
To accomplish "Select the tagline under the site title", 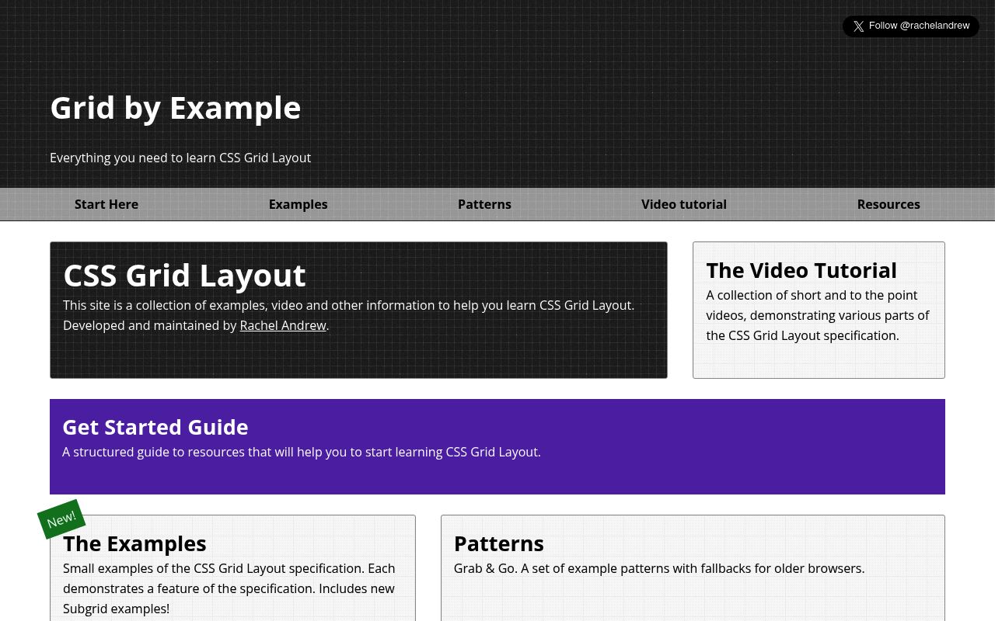I will coord(180,158).
